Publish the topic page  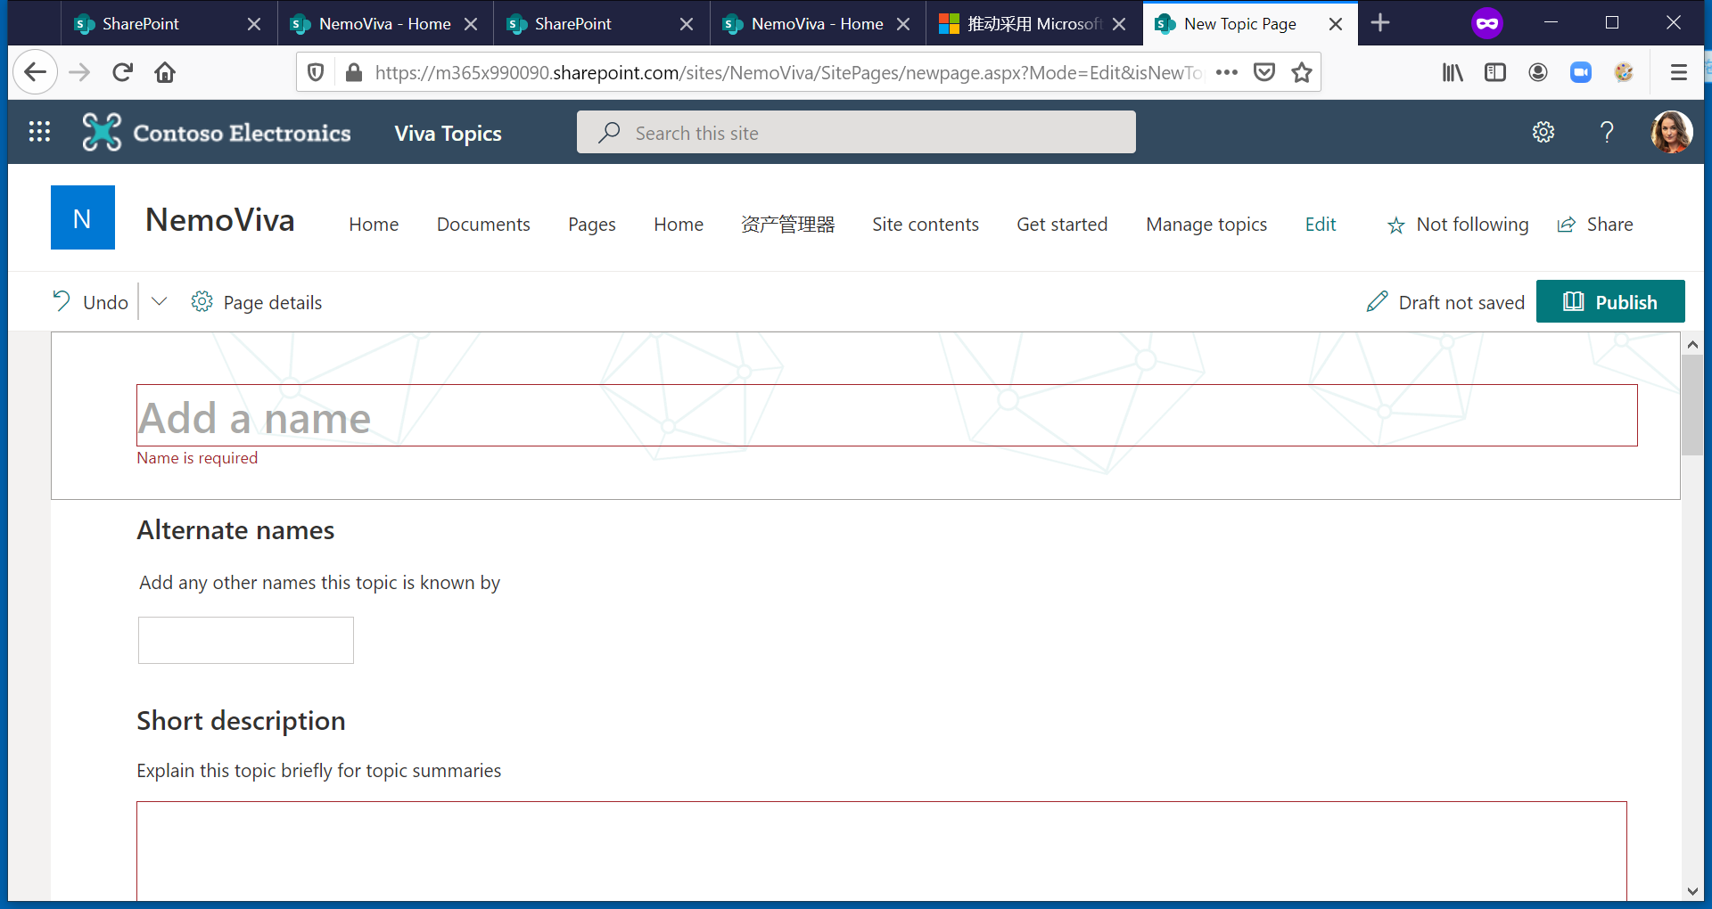[x=1610, y=301]
